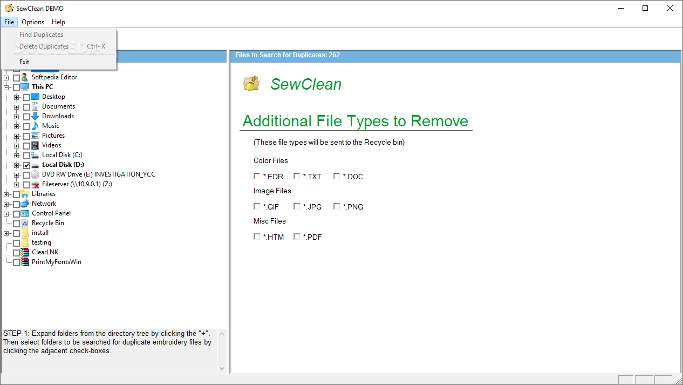Check the *.PNG image file option

click(337, 206)
